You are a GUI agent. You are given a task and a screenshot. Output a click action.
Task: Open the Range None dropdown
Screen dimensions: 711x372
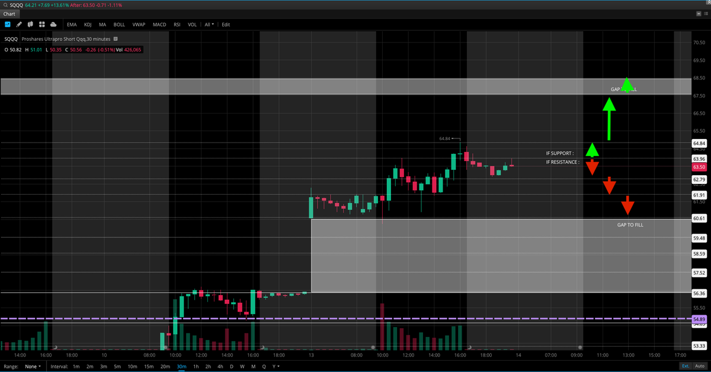(x=34, y=367)
